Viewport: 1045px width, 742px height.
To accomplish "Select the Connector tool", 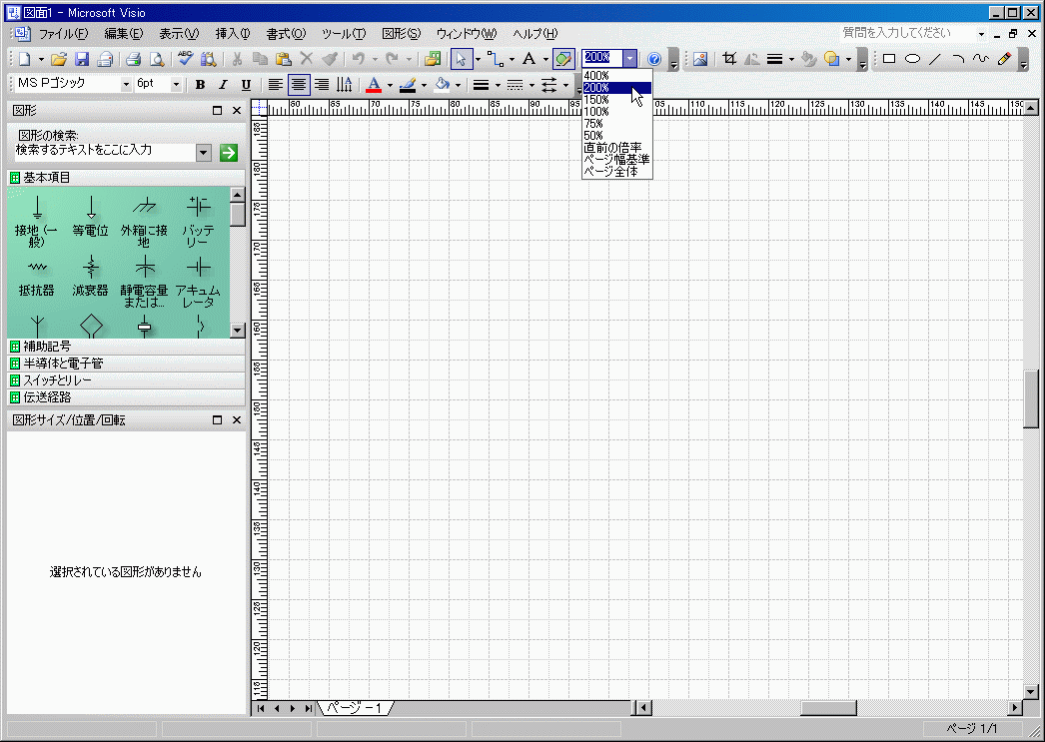I will click(x=494, y=59).
